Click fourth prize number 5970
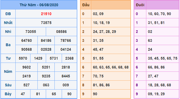180x99 pixels. (x=23, y=58)
